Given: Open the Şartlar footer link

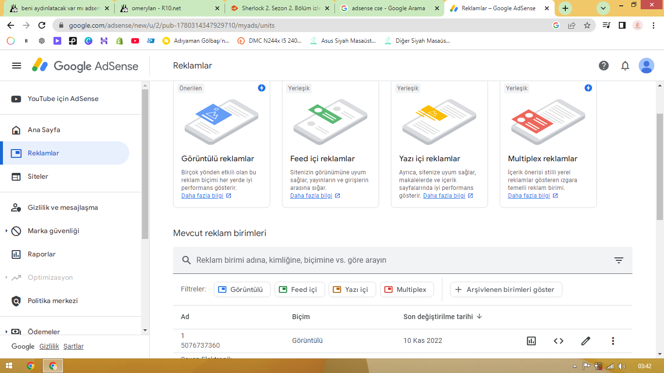Looking at the screenshot, I should pyautogui.click(x=73, y=346).
